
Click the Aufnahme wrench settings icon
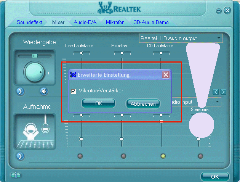point(21,156)
